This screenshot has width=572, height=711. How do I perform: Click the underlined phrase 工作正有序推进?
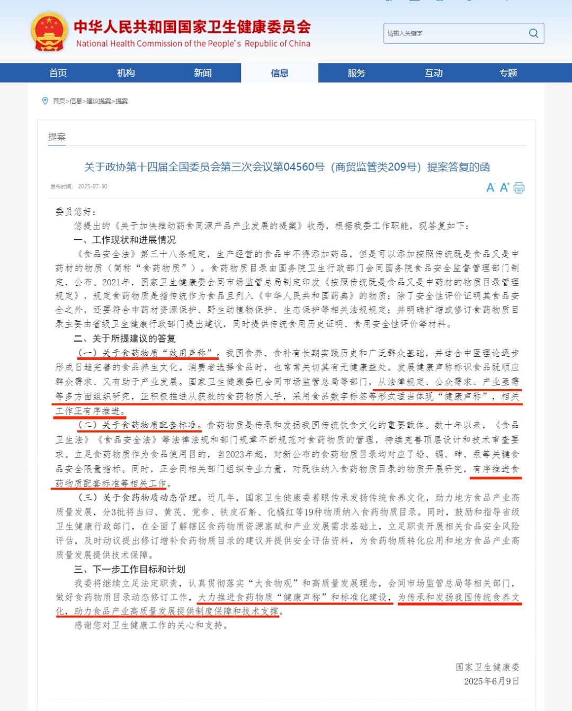pos(88,411)
